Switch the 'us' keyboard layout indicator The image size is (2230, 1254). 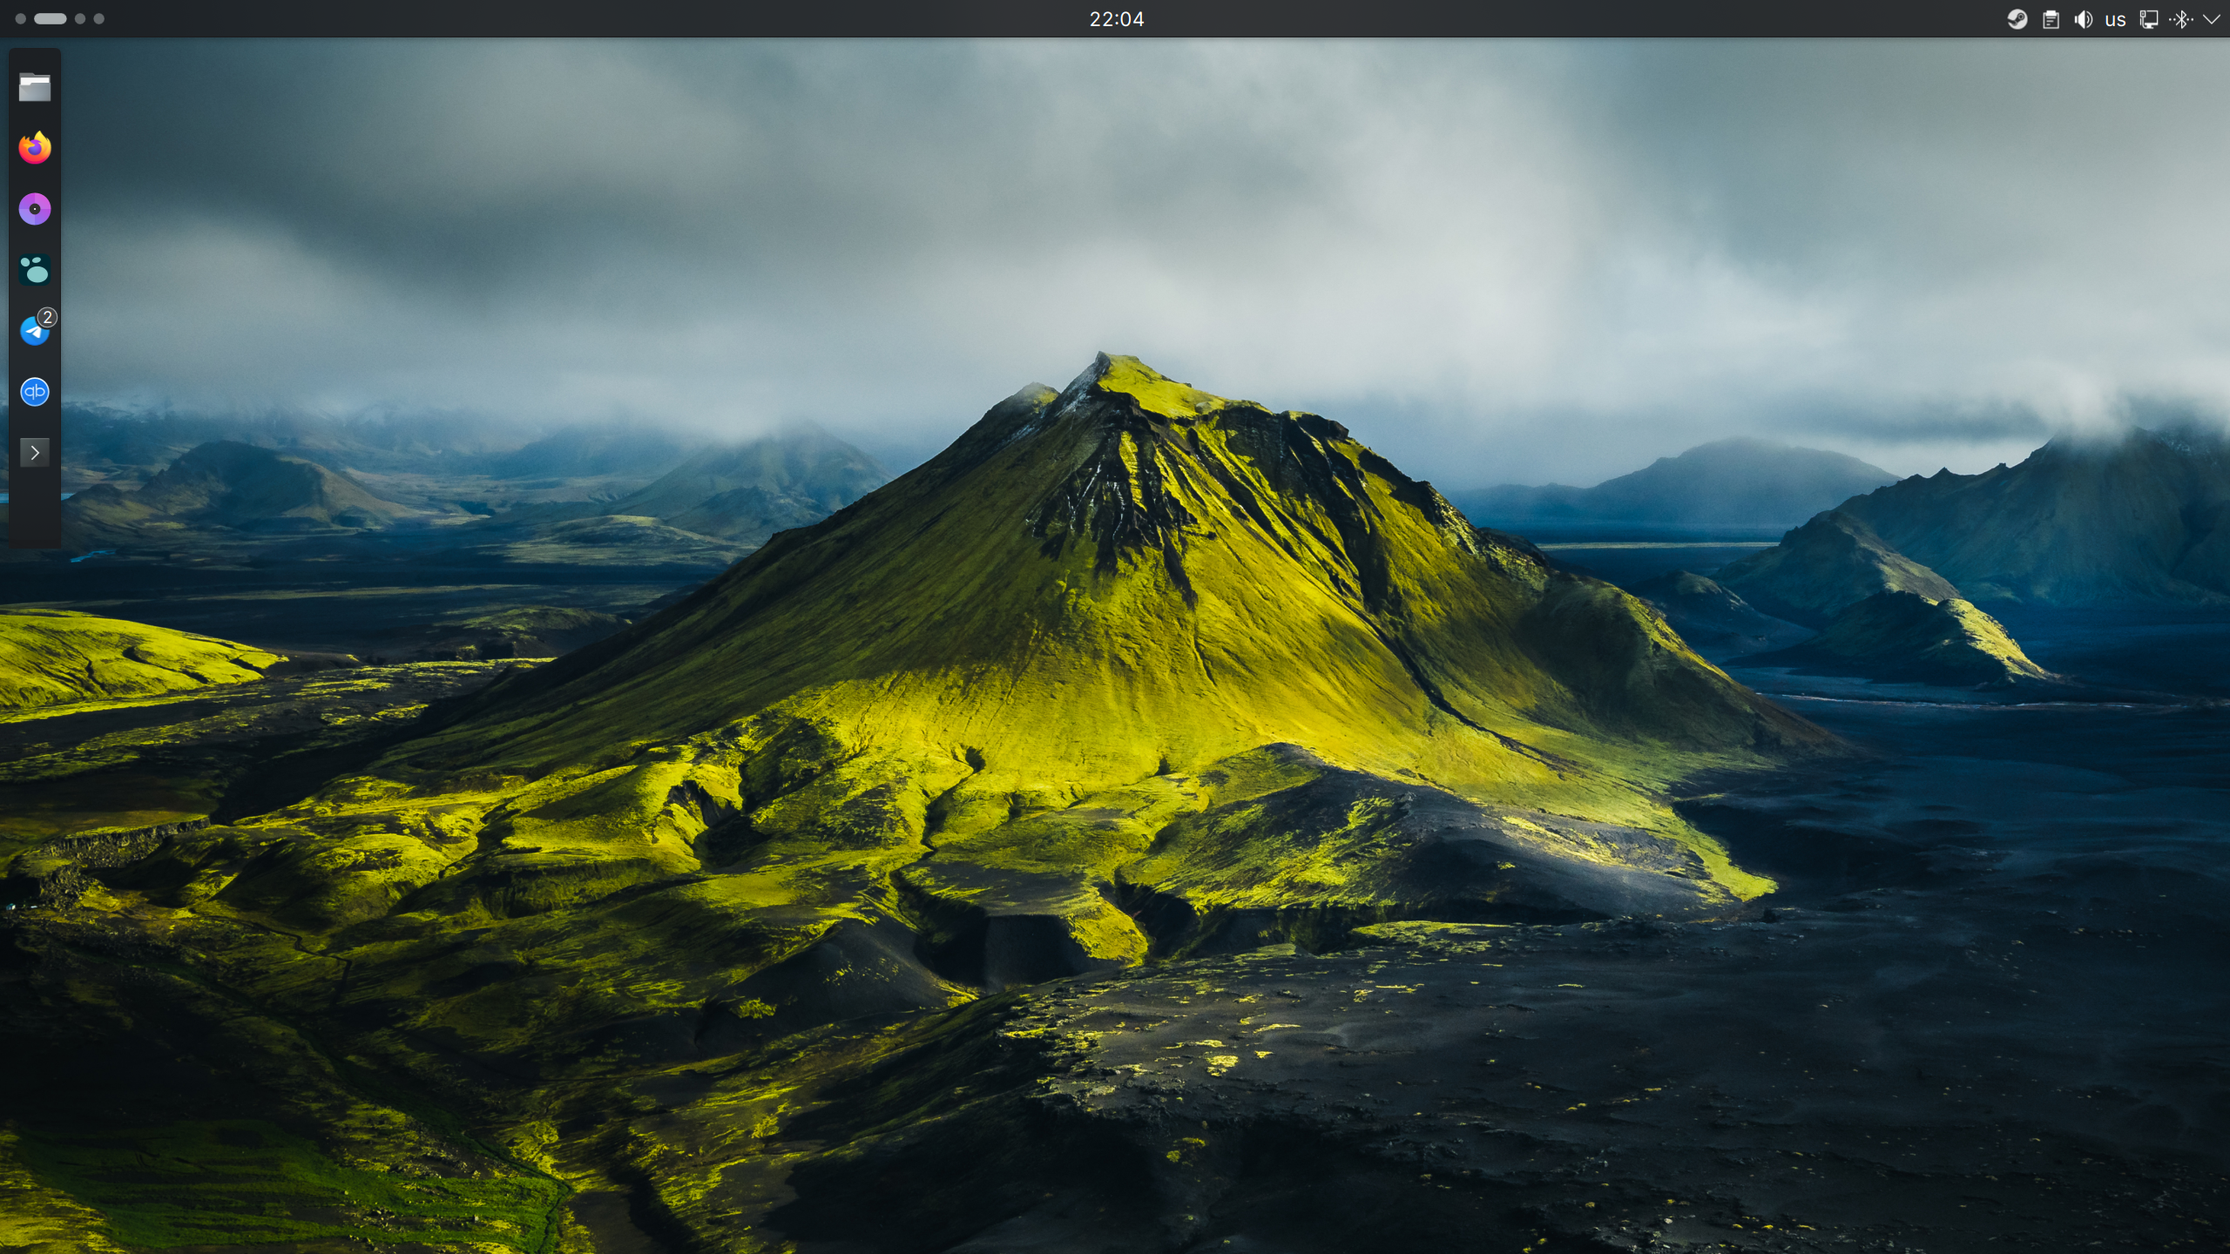pyautogui.click(x=2116, y=19)
